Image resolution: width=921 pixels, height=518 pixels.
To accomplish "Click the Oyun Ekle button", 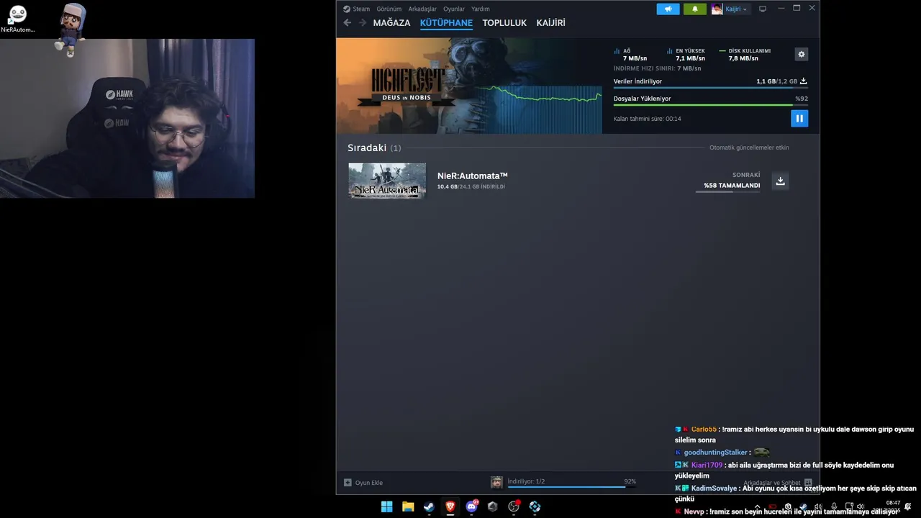I will [x=363, y=483].
